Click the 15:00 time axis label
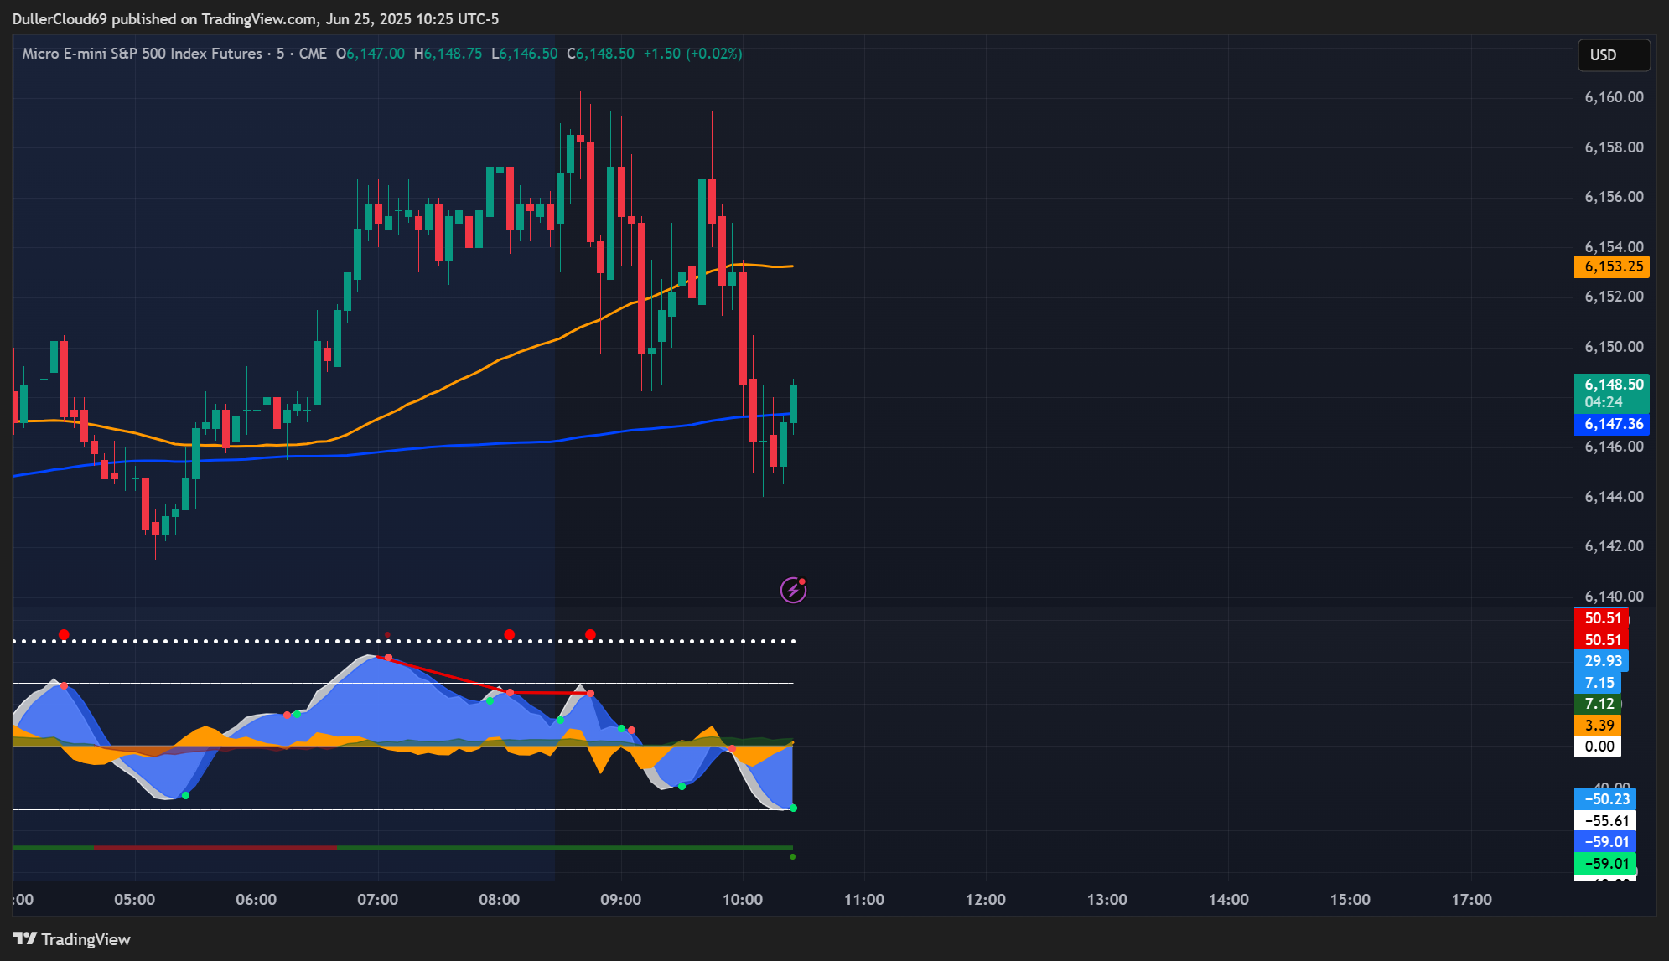The image size is (1669, 961). [x=1350, y=900]
